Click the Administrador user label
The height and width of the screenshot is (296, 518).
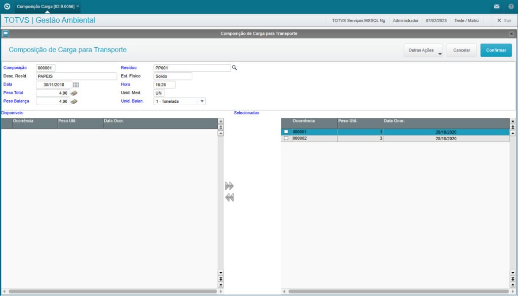(x=406, y=20)
